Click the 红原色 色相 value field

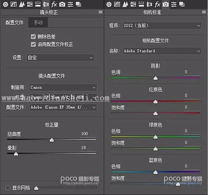pyautogui.click(x=192, y=96)
